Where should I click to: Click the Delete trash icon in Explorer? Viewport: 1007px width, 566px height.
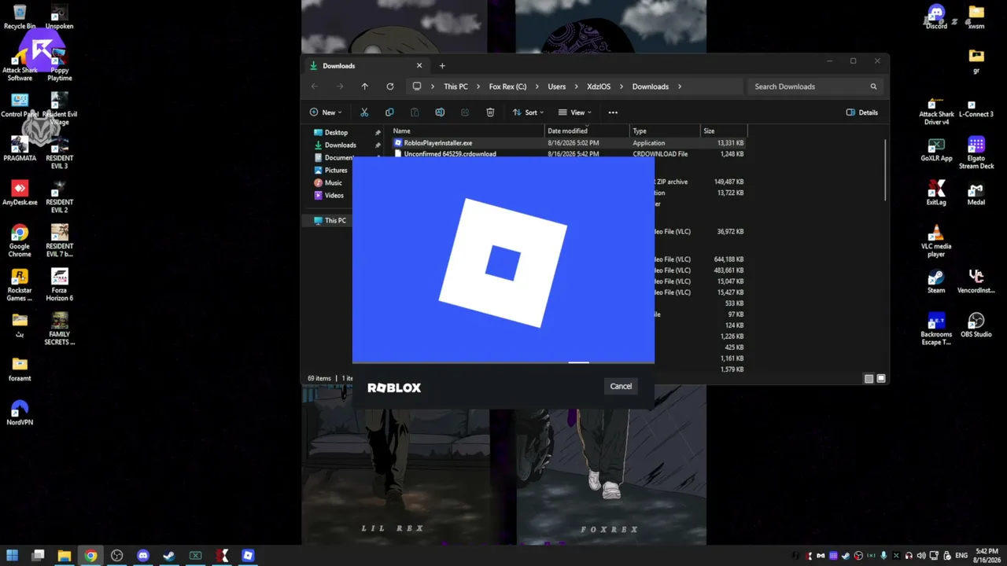click(x=490, y=112)
